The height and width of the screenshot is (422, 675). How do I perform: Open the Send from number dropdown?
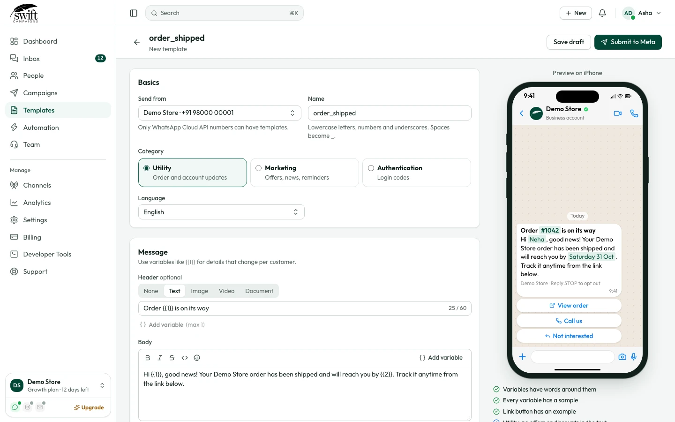(x=220, y=113)
